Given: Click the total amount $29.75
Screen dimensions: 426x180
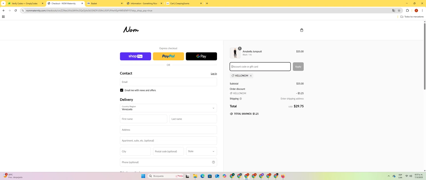Looking at the screenshot, I should tap(298, 106).
